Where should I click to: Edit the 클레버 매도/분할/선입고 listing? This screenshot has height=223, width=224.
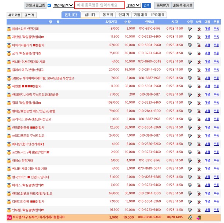(x=190, y=70)
